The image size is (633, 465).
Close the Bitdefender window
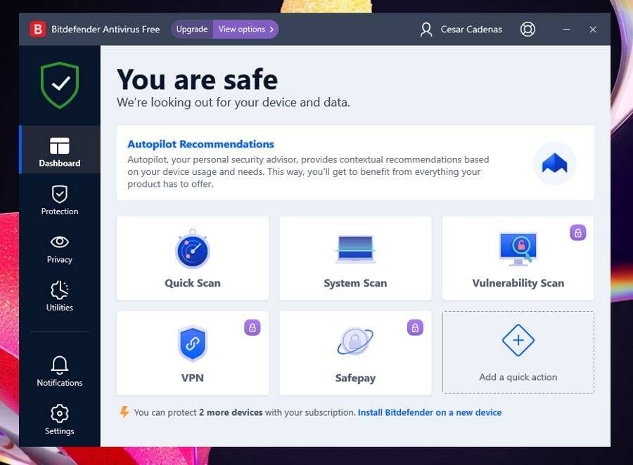point(593,30)
